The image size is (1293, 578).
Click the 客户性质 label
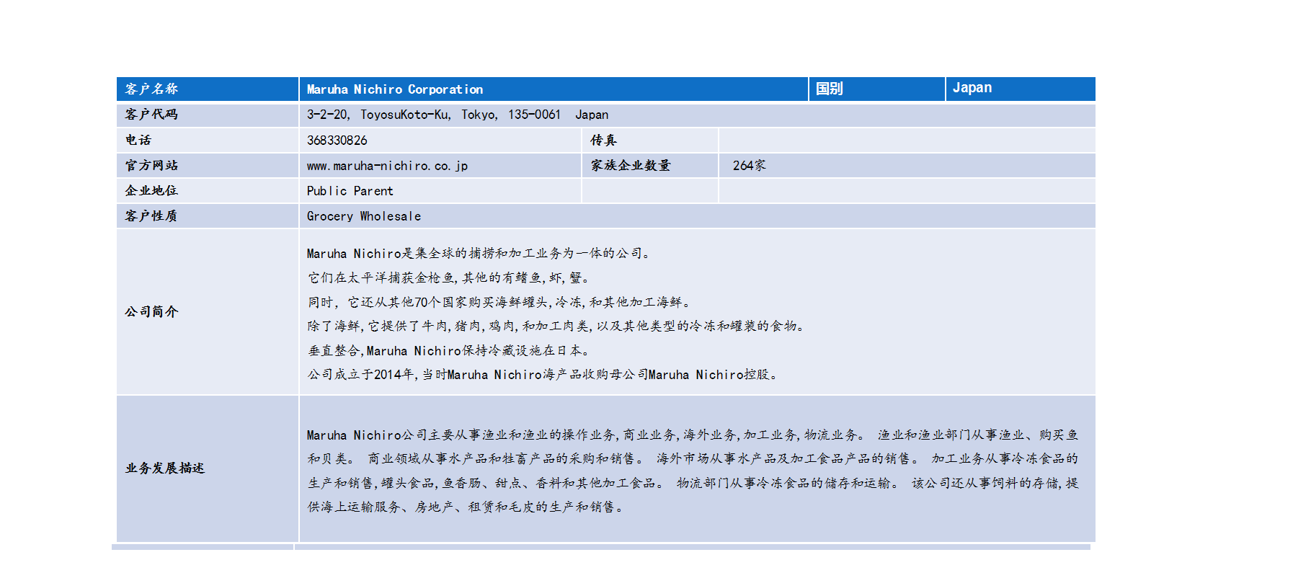coord(151,215)
